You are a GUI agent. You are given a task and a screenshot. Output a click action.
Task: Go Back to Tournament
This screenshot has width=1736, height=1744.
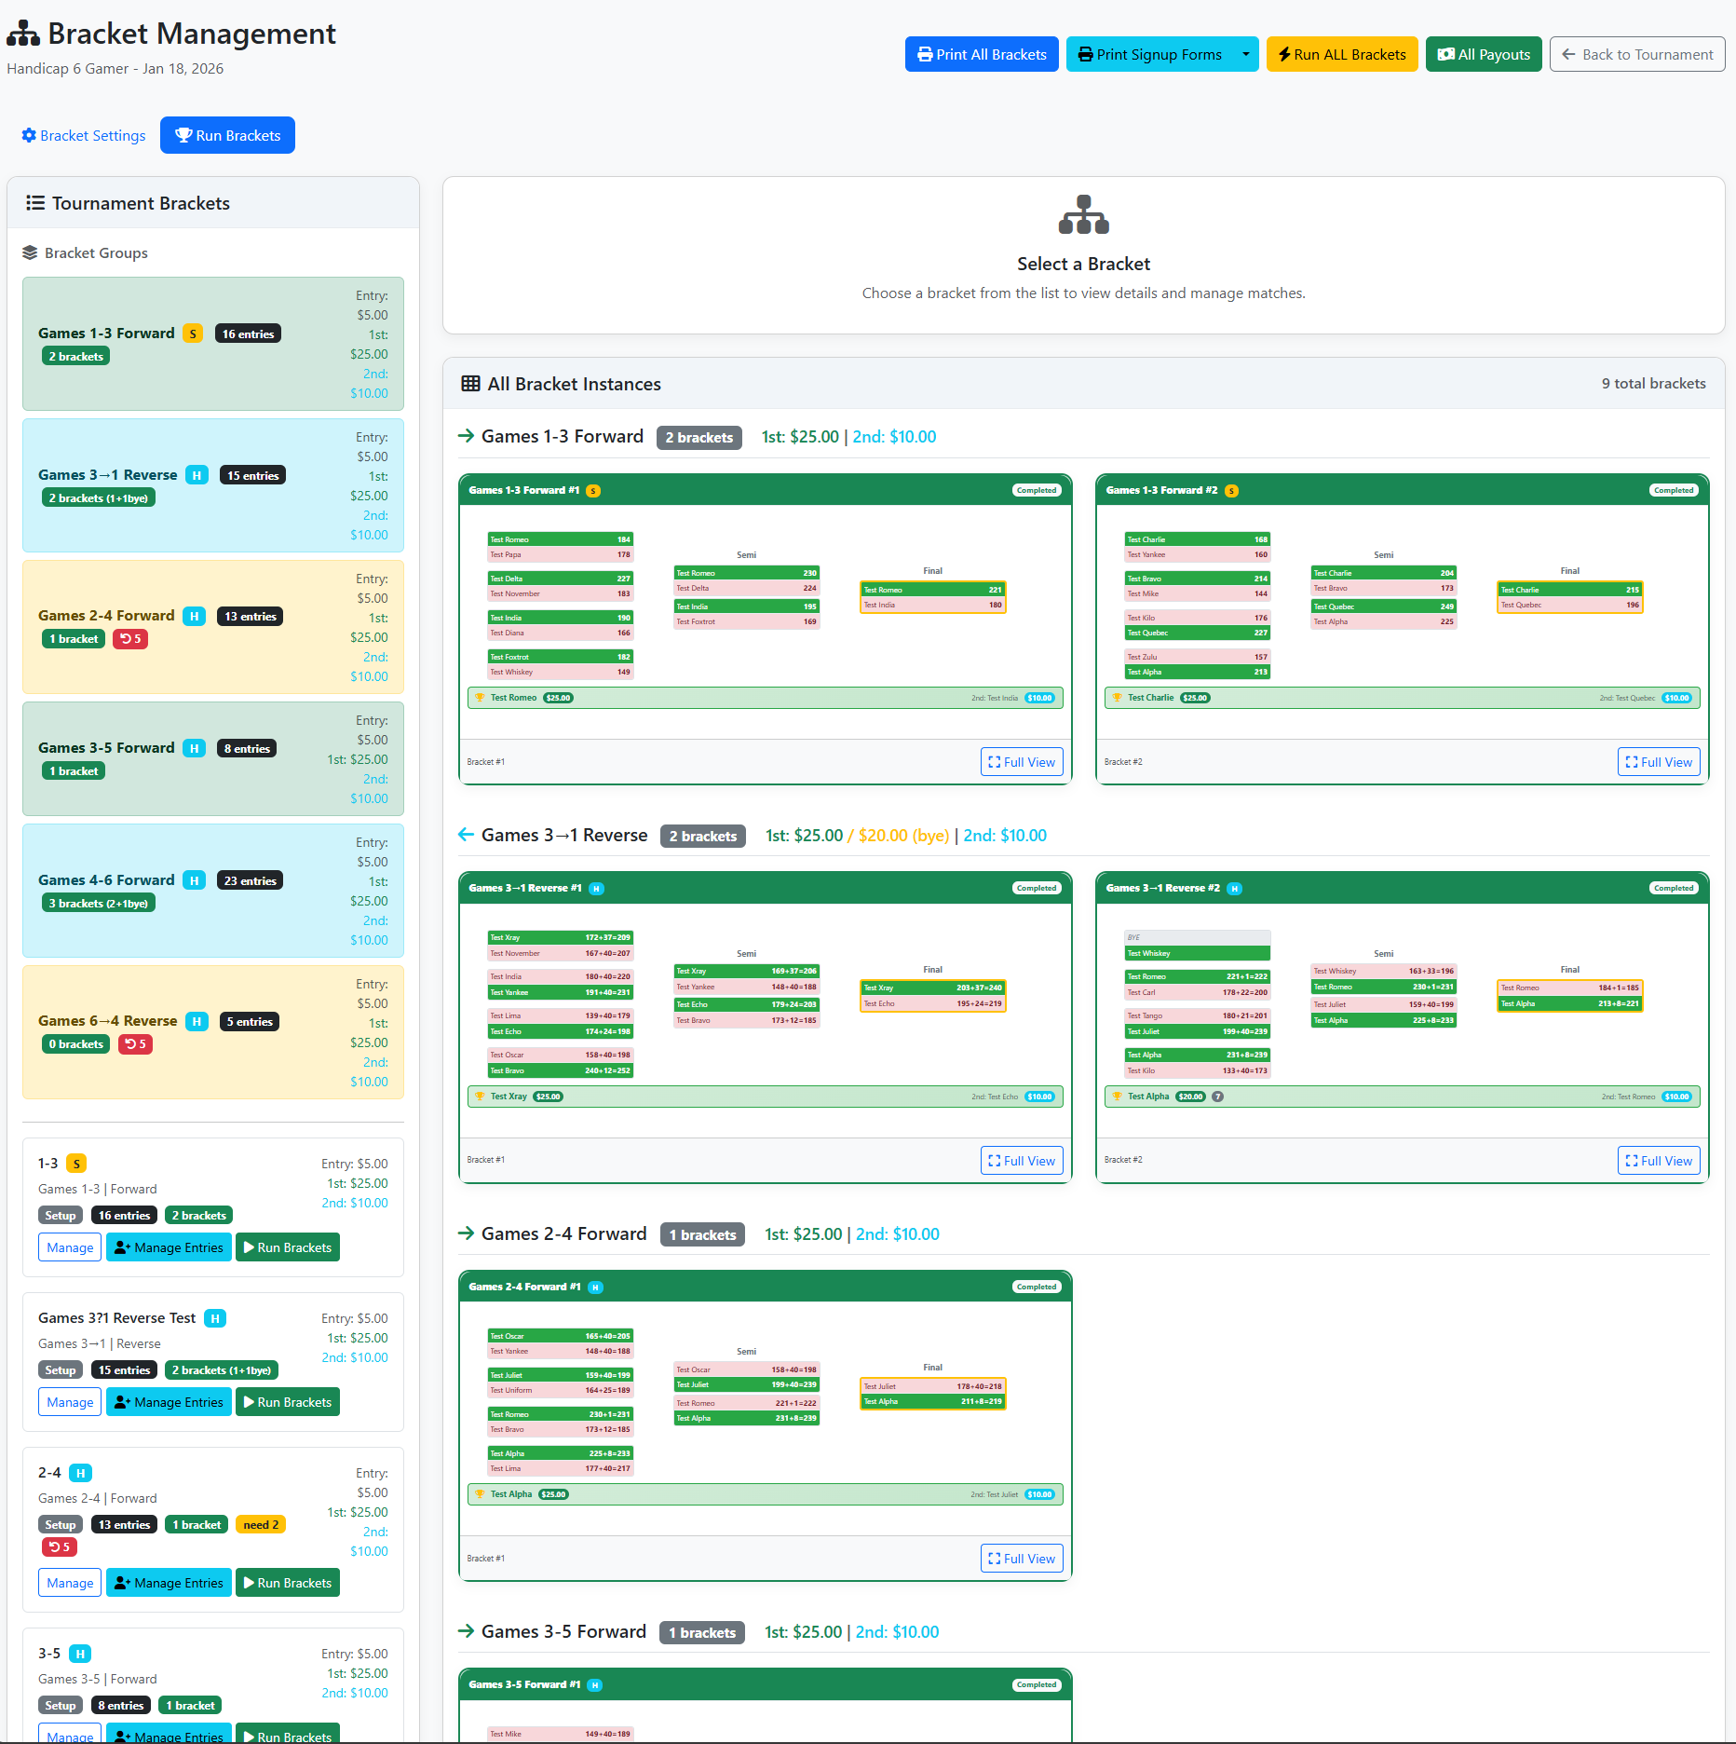pos(1636,54)
